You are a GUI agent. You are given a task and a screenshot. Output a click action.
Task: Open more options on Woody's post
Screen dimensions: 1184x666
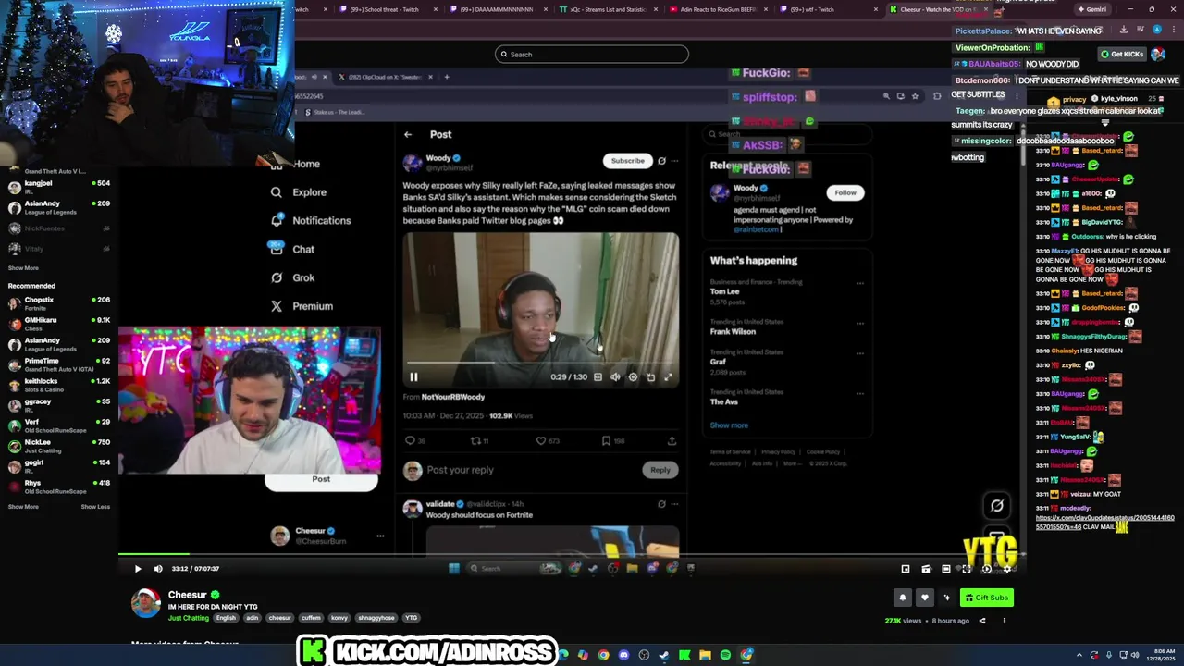674,161
